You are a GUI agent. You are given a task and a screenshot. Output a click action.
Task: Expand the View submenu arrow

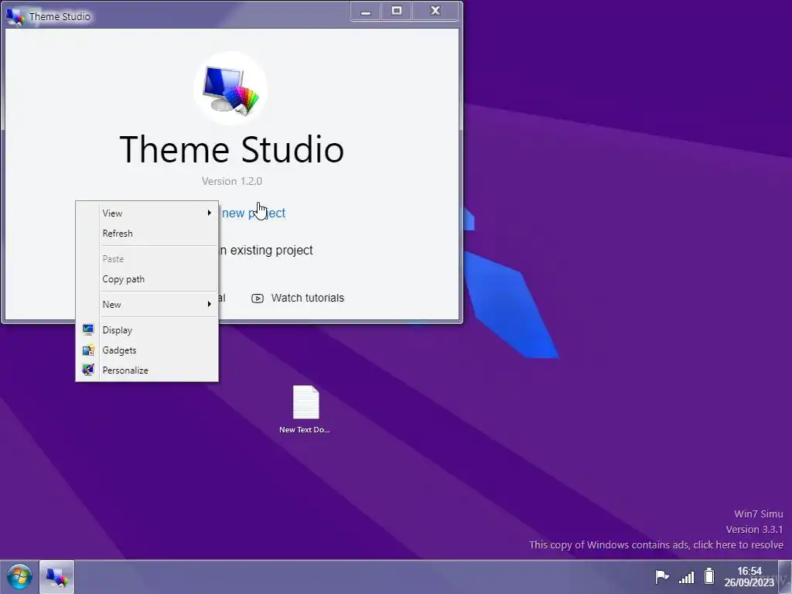pyautogui.click(x=209, y=213)
